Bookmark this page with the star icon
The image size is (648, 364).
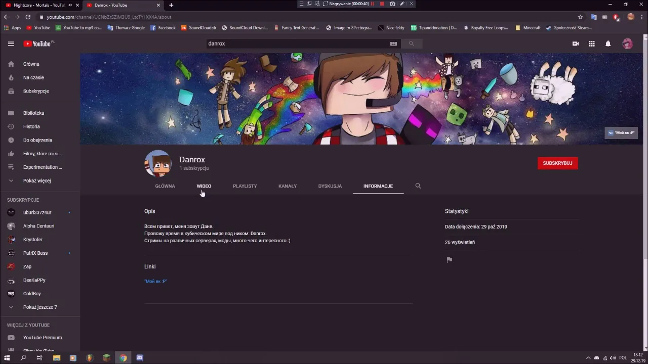tap(580, 17)
